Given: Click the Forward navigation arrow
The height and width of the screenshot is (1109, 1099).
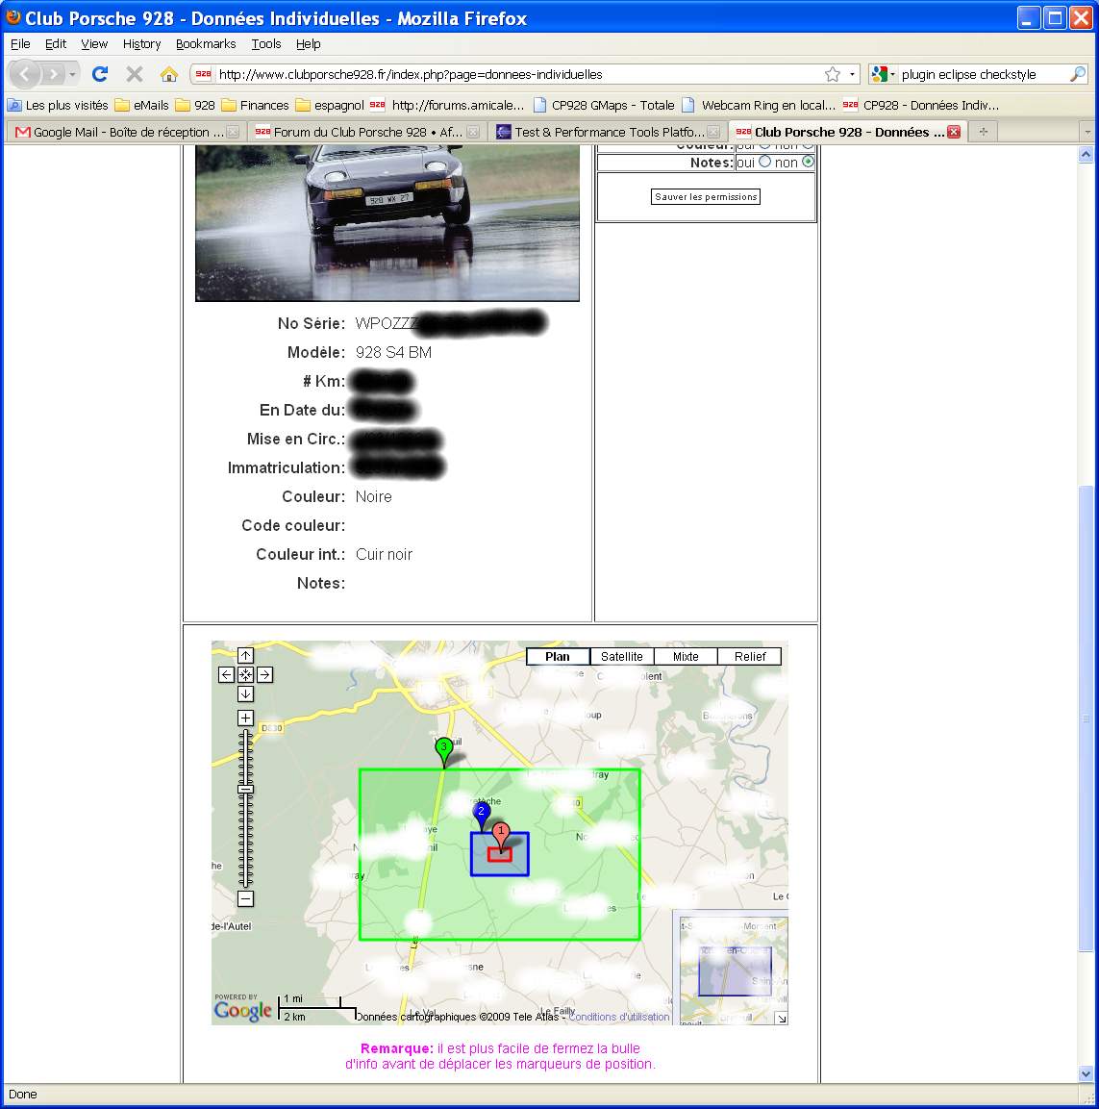Looking at the screenshot, I should tap(54, 73).
